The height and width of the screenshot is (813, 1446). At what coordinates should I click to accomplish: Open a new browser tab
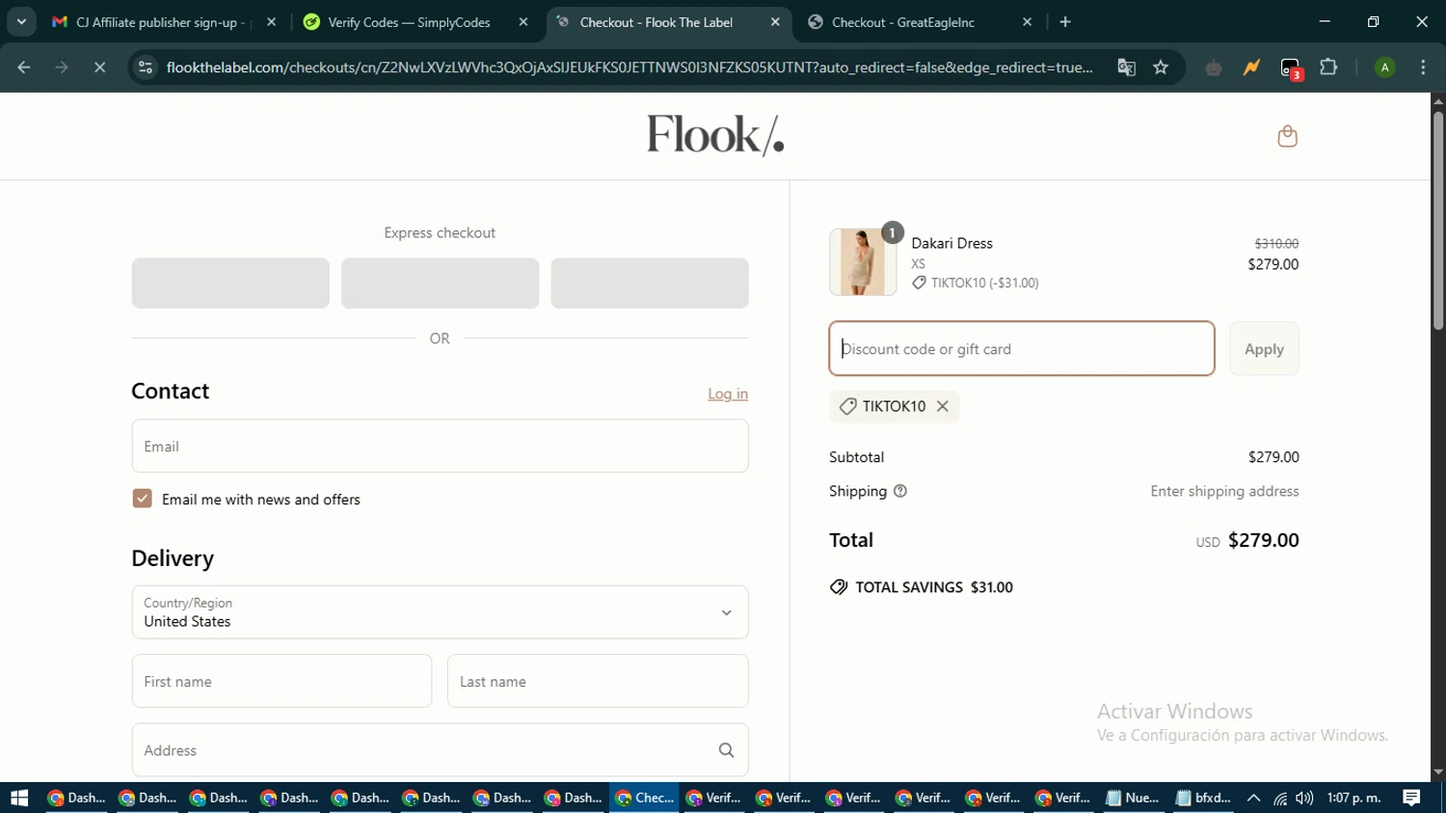pos(1065,22)
